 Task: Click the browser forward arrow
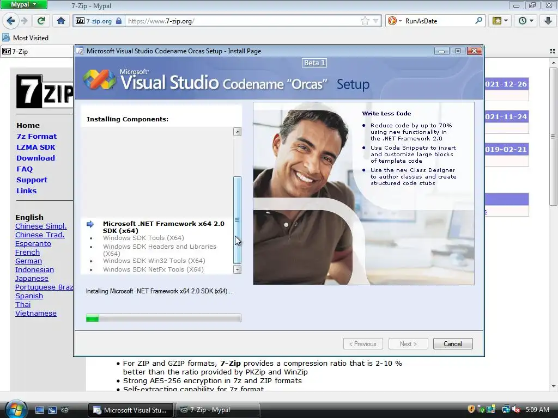coord(24,21)
